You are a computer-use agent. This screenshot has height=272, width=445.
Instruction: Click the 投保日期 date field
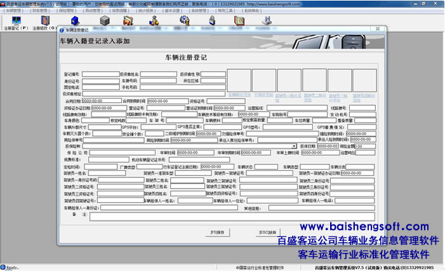tap(328, 146)
